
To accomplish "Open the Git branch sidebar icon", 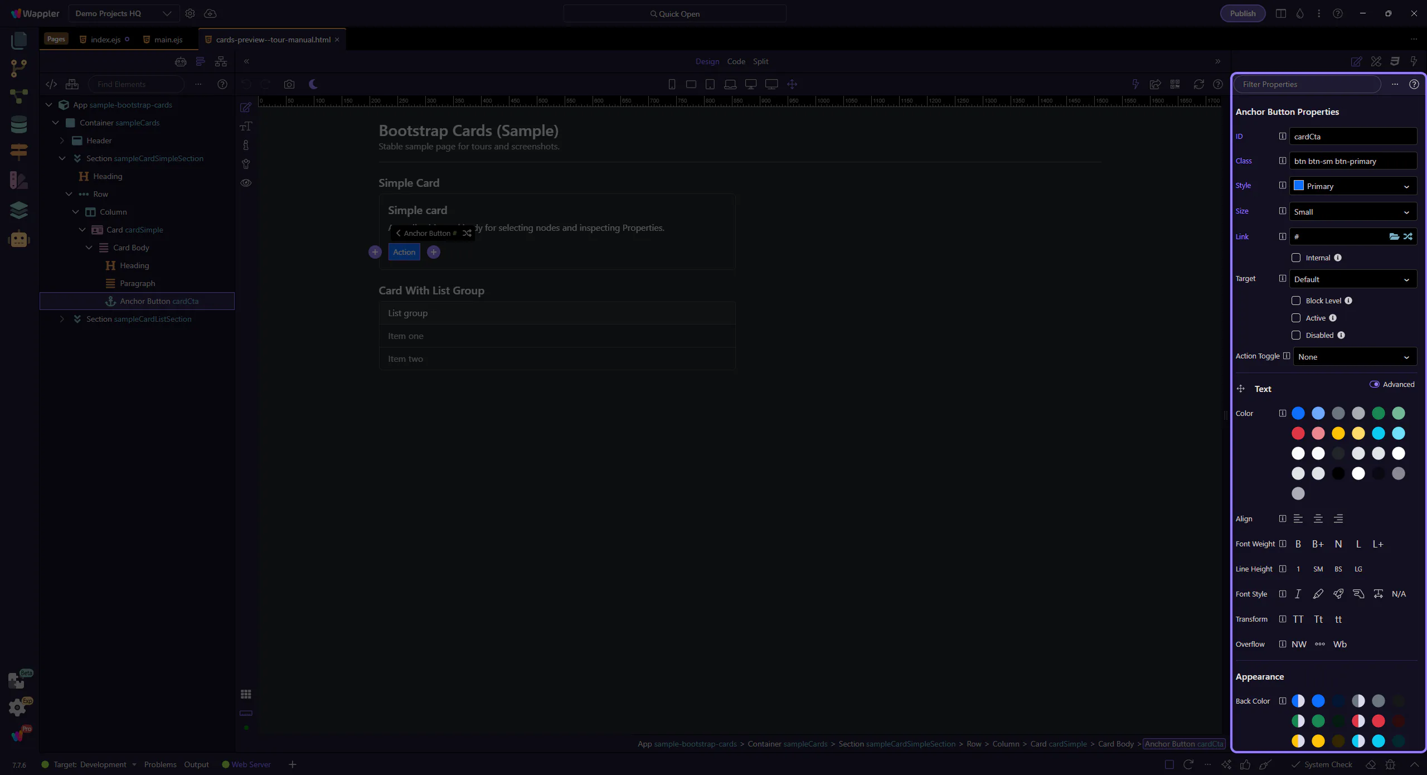I will pyautogui.click(x=18, y=68).
